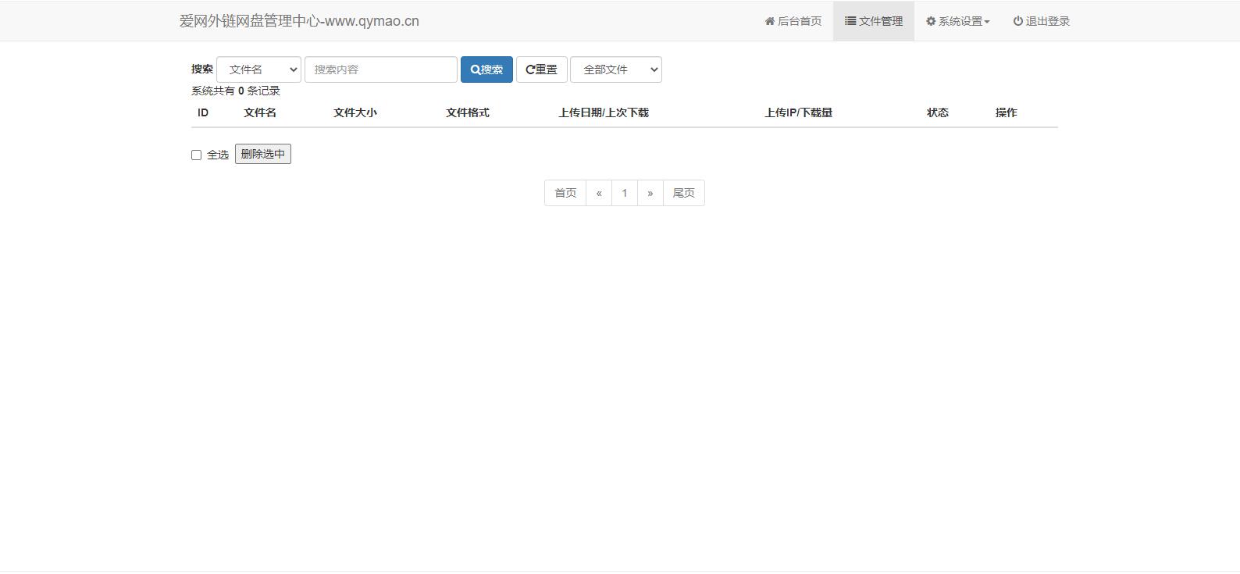
Task: Go to 尾页 last page
Action: coord(683,193)
